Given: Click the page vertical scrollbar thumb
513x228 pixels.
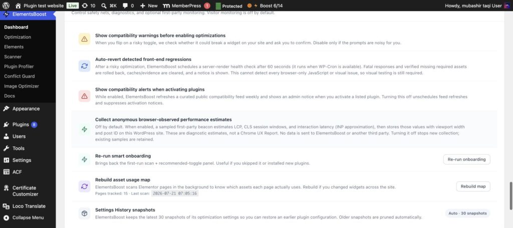Looking at the screenshot, I should pyautogui.click(x=510, y=195).
